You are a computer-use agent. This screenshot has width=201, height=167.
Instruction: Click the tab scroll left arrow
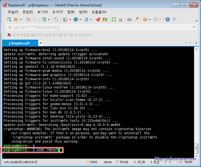[186, 43]
